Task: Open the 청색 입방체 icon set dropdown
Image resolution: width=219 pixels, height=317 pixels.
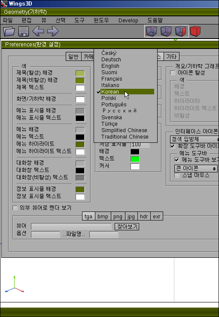Action: coord(194,139)
